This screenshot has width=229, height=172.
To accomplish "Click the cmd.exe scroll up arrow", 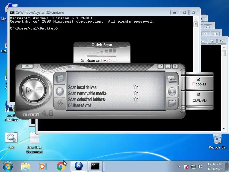I will pyautogui.click(x=196, y=19).
